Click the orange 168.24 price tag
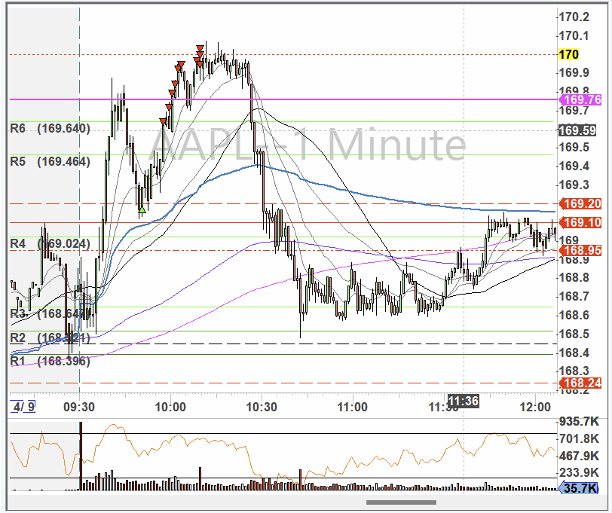 coord(580,383)
